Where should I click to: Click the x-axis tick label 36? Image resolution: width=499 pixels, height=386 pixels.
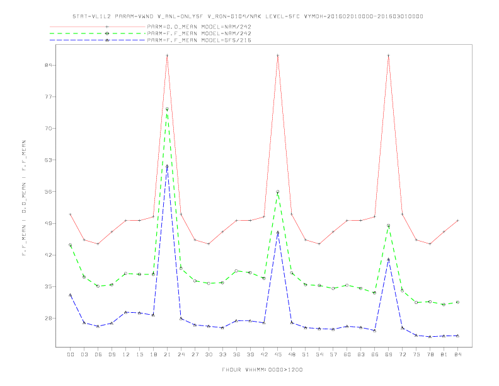click(x=236, y=354)
